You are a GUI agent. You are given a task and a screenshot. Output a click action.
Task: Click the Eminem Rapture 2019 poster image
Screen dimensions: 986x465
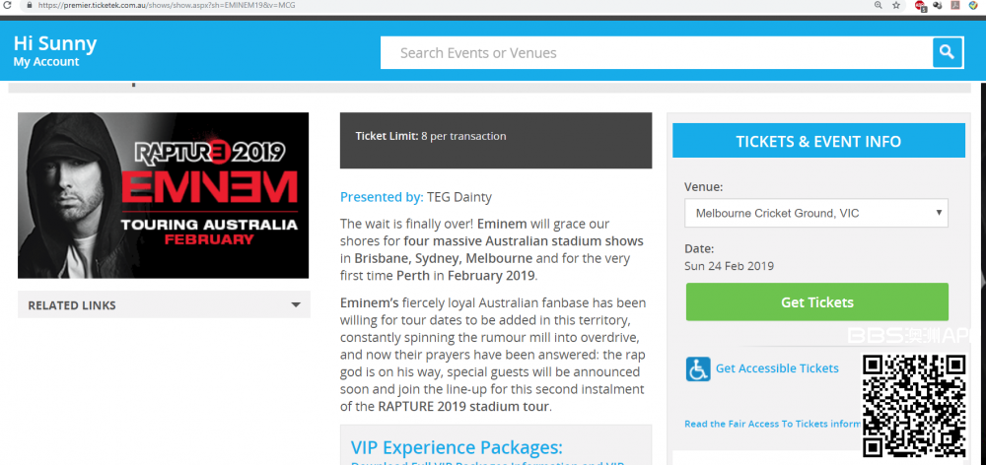[164, 195]
